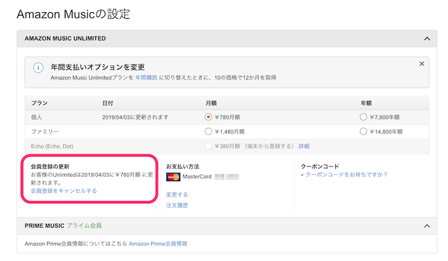Select the individual ¥780 monthly plan

[209, 117]
